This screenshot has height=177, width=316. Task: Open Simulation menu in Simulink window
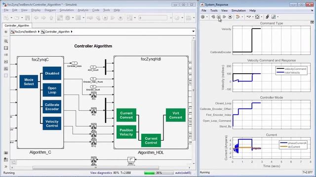tap(67, 10)
